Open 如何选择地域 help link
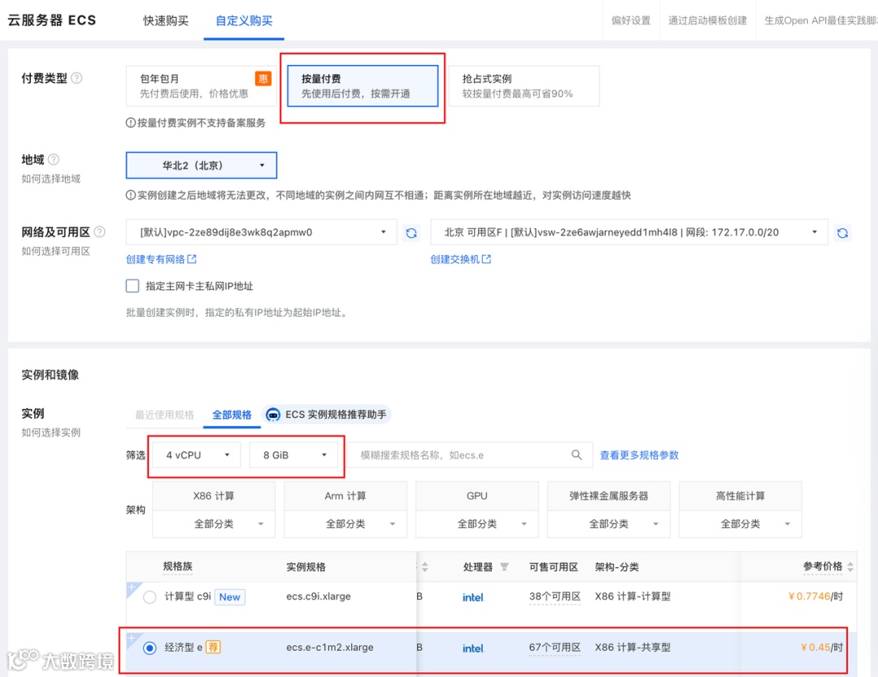This screenshot has width=878, height=677. 51,179
